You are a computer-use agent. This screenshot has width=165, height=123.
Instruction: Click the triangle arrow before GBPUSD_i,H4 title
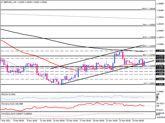(x=2, y=2)
